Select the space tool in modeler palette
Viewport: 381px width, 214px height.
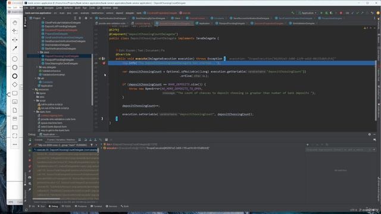coord(15,40)
